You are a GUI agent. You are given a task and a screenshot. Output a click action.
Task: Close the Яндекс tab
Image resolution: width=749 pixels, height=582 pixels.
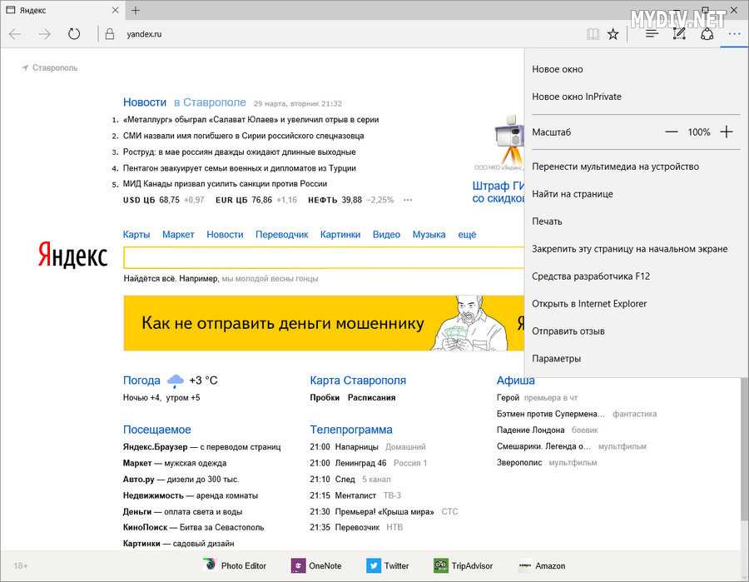coord(115,10)
